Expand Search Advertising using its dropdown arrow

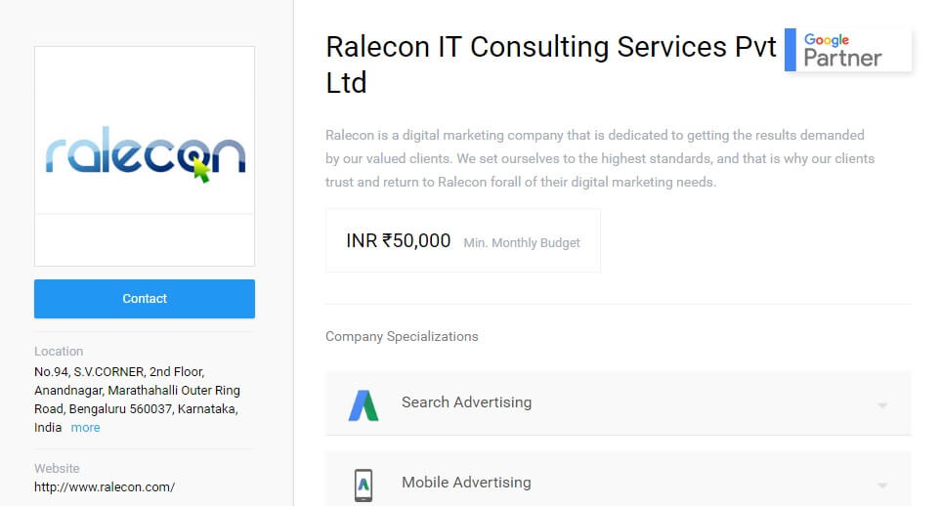882,405
